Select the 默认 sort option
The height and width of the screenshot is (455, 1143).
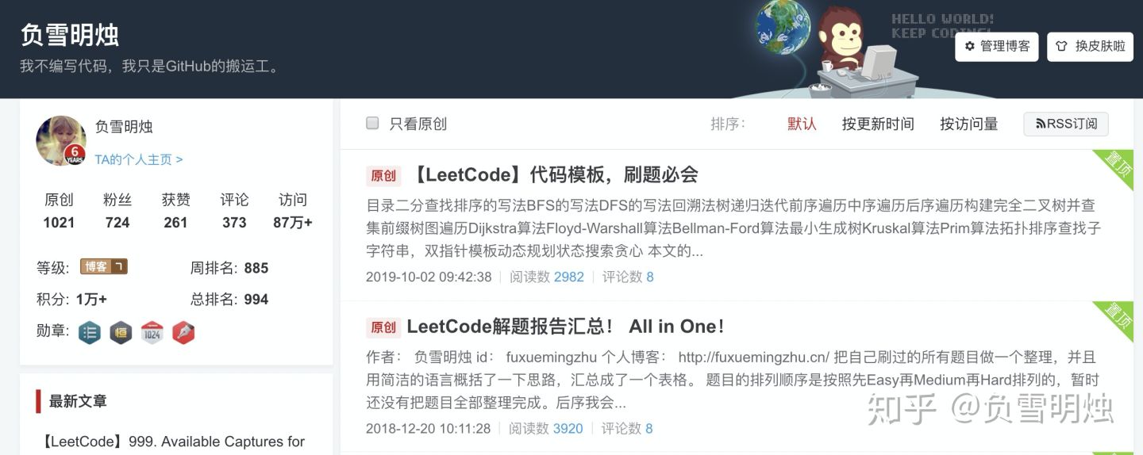(802, 124)
